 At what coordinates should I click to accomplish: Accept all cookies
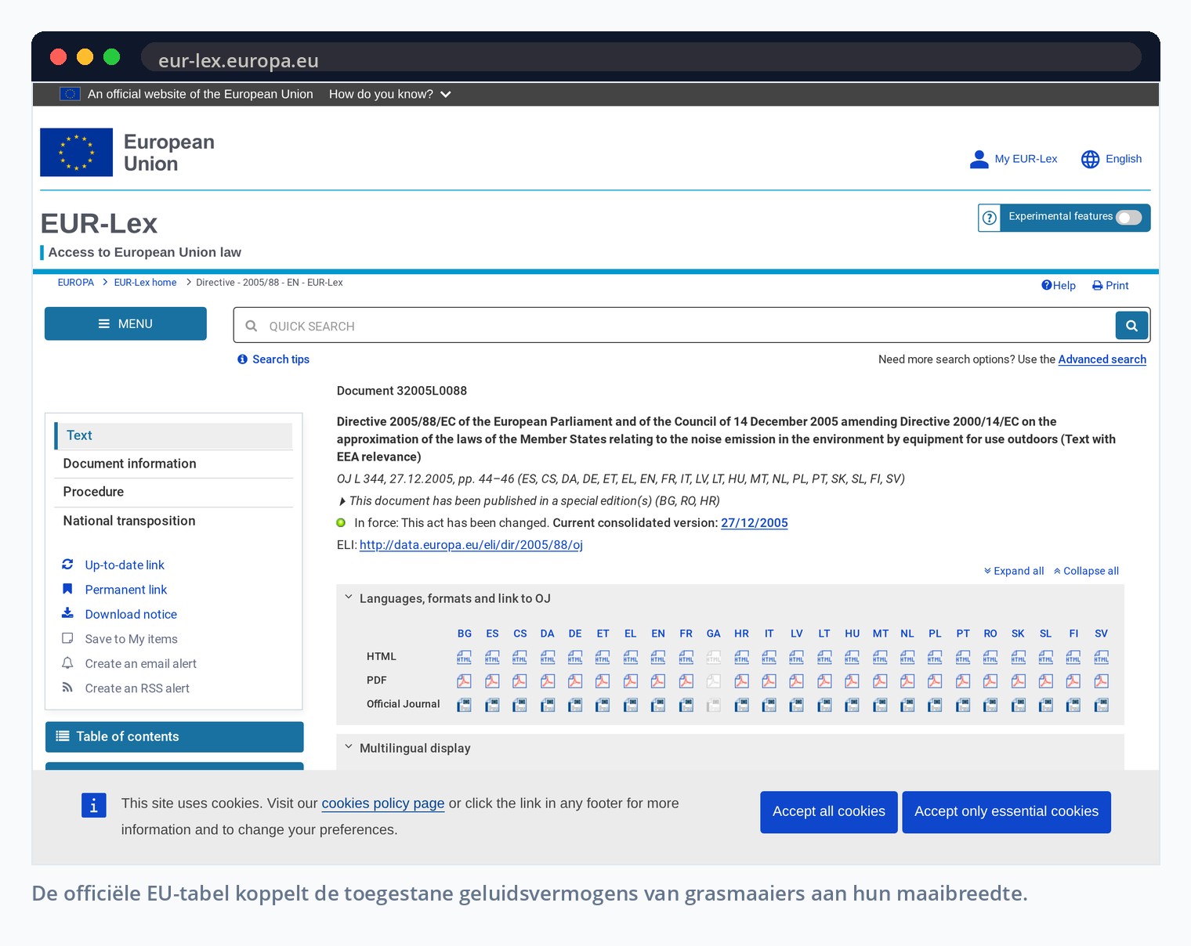coord(829,812)
